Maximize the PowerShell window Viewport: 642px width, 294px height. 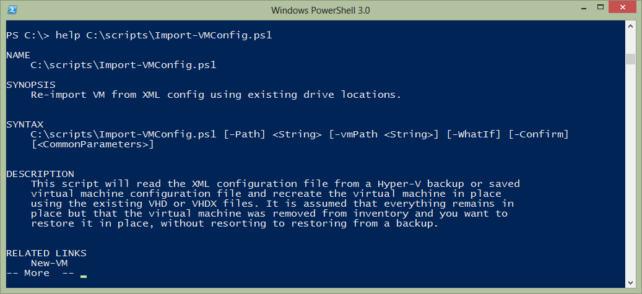pos(601,7)
